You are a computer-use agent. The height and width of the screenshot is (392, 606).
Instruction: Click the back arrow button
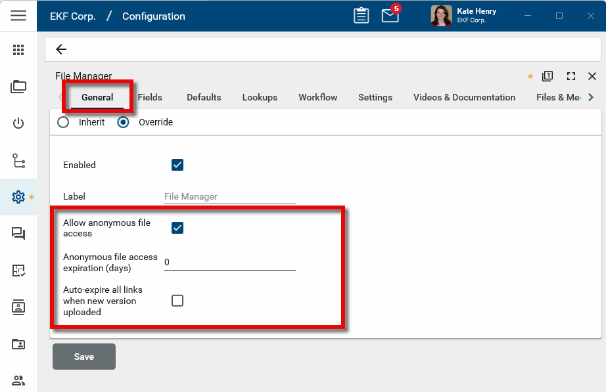point(61,49)
